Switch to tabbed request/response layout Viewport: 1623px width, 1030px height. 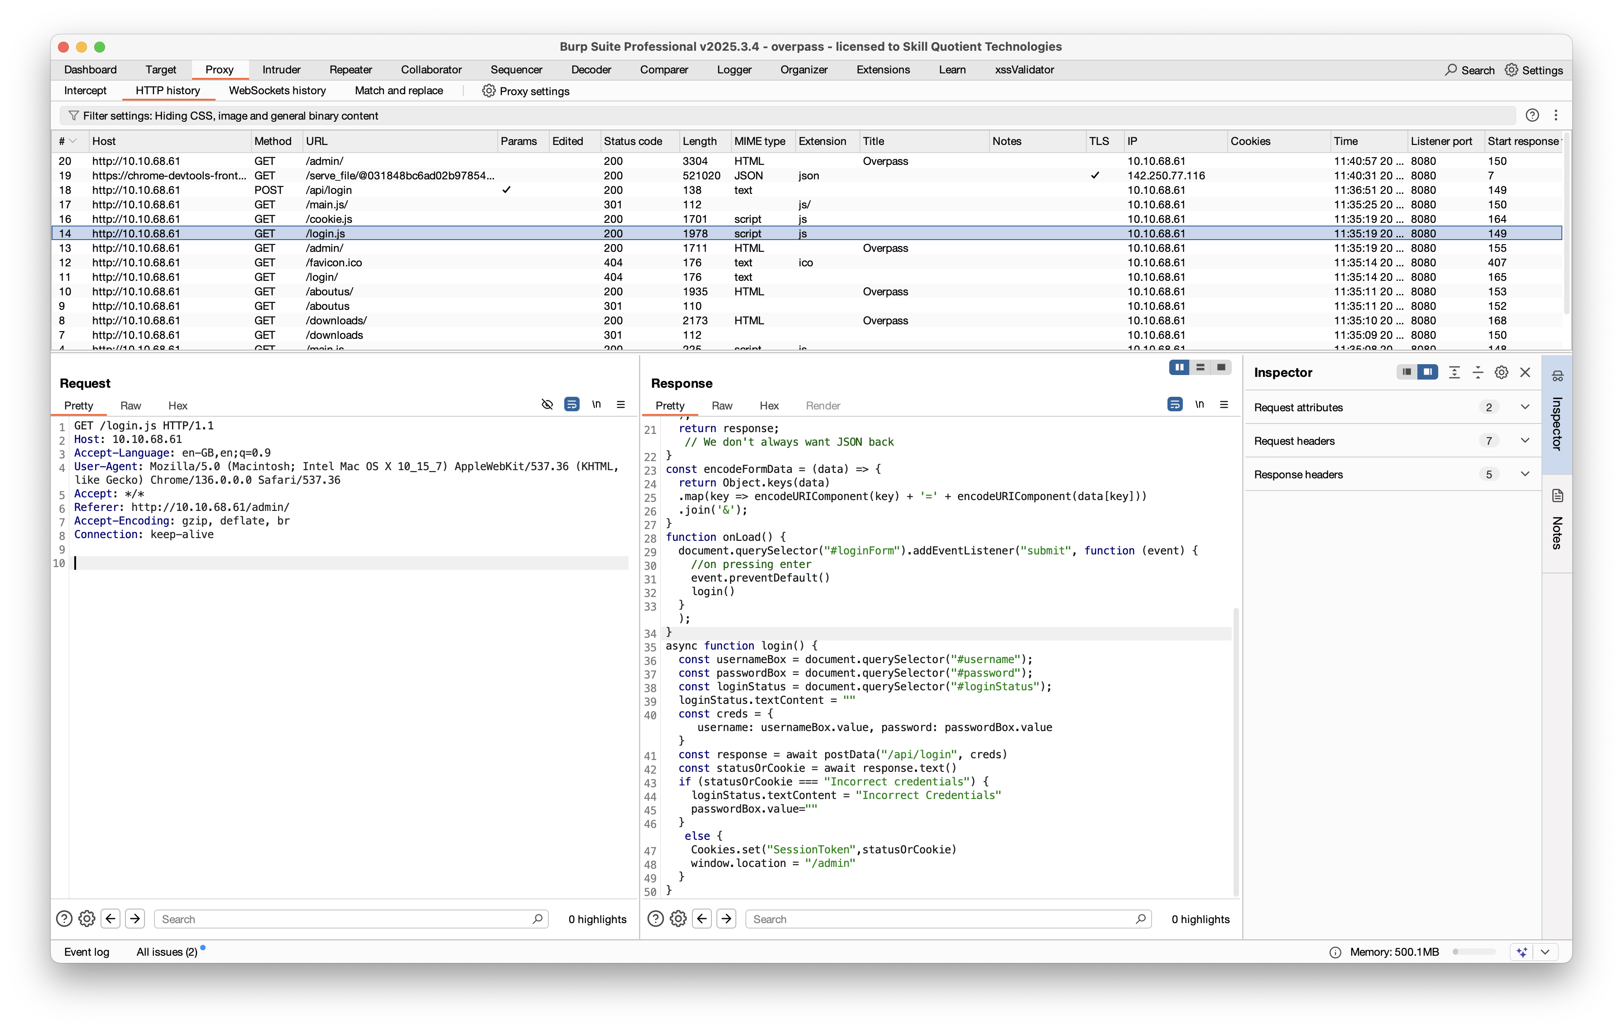[1221, 367]
